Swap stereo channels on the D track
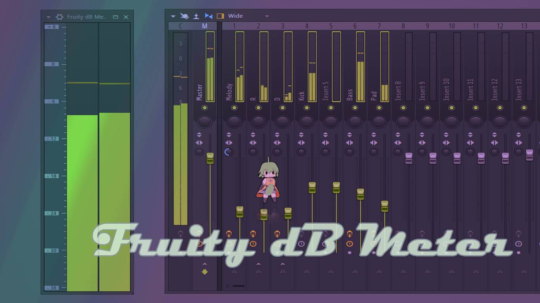Screen dimensions: 540x303 click(277, 142)
